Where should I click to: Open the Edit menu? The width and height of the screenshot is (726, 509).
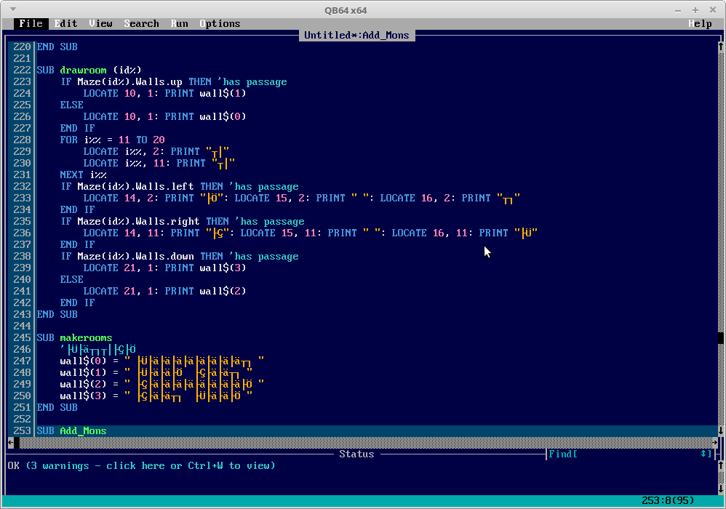65,23
